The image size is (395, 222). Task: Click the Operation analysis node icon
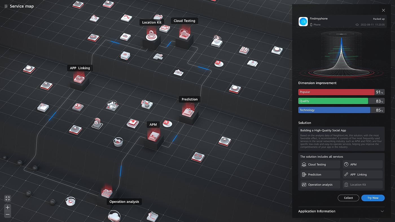tap(107, 192)
